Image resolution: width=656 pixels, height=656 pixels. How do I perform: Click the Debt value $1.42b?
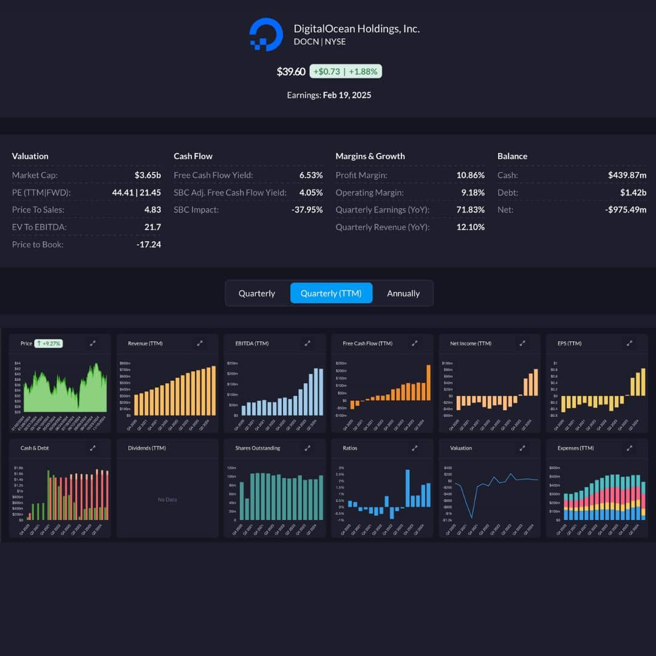click(x=634, y=193)
